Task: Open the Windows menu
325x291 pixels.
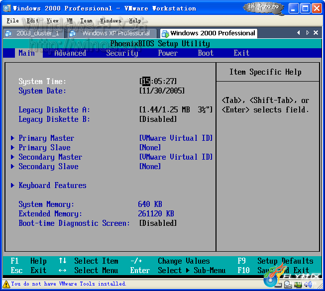Action: click(110, 21)
